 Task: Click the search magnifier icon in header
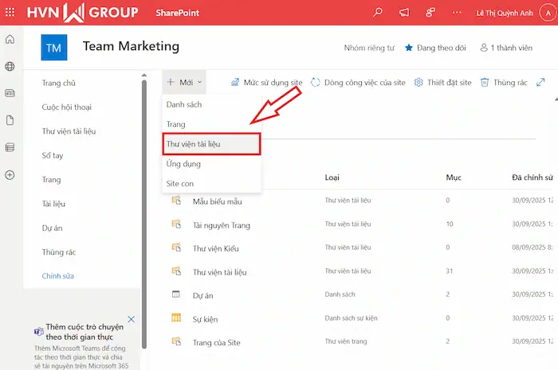point(378,12)
